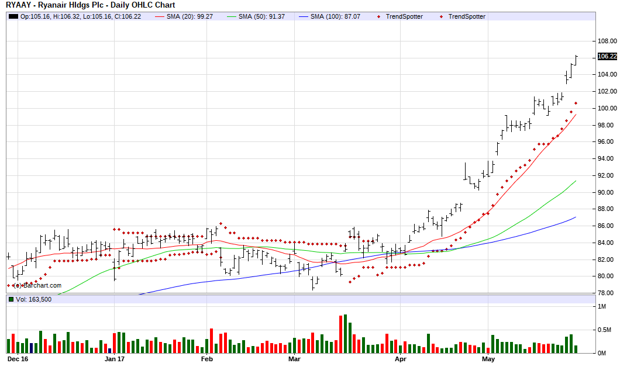Click the Apr date axis label

coord(401,359)
